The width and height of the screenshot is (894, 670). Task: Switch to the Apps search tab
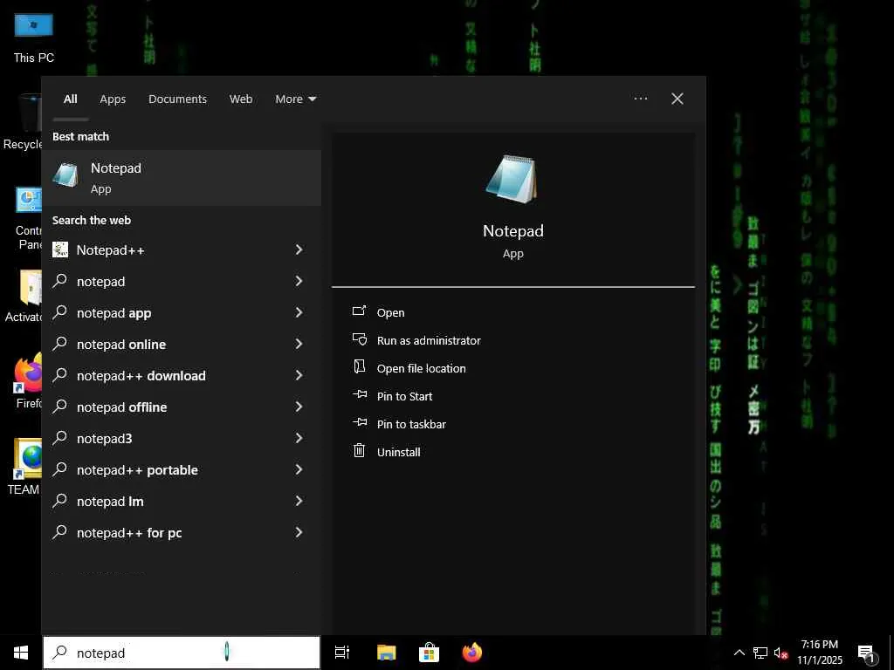click(113, 99)
